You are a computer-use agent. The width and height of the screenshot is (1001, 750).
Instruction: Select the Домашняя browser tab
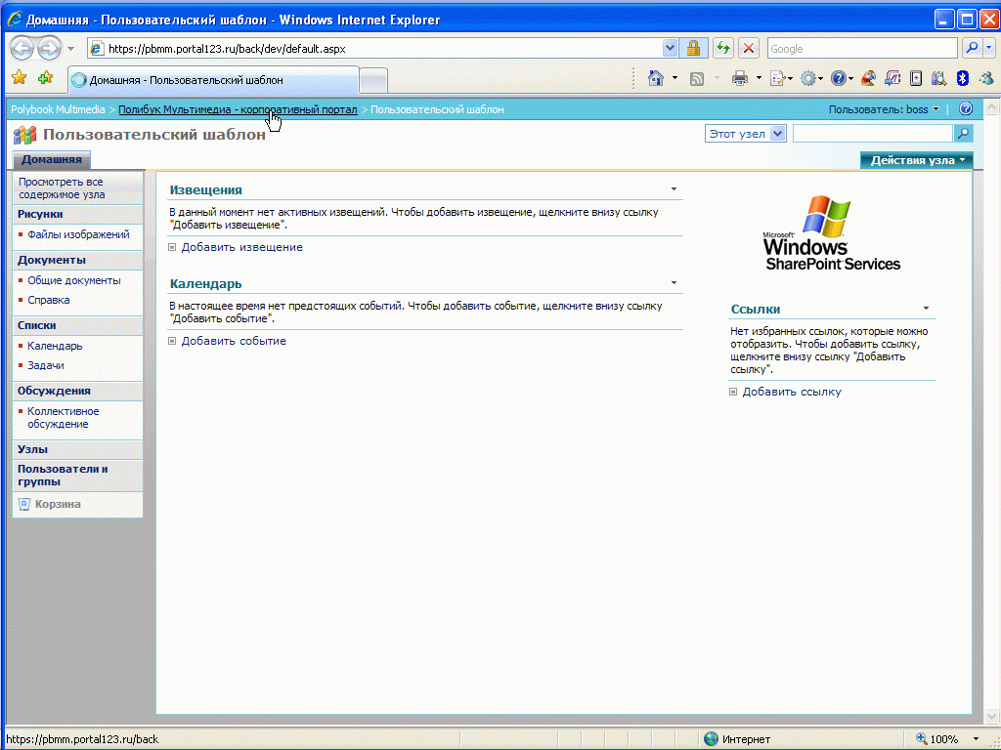pyautogui.click(x=213, y=80)
